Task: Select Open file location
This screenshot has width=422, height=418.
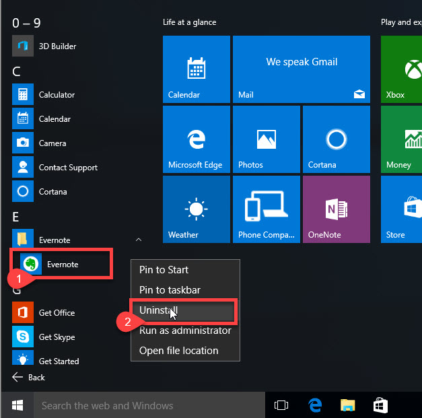Action: 186,351
